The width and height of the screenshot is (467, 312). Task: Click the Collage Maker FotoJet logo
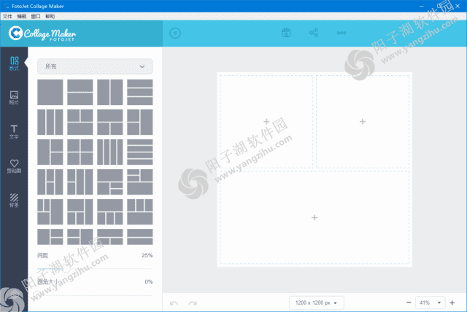click(x=42, y=34)
